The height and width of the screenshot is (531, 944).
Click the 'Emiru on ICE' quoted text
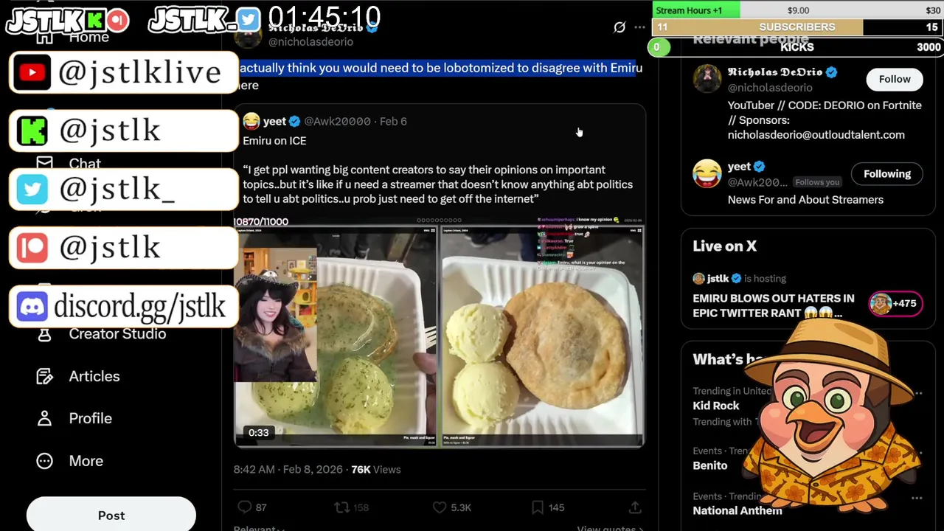pyautogui.click(x=274, y=141)
